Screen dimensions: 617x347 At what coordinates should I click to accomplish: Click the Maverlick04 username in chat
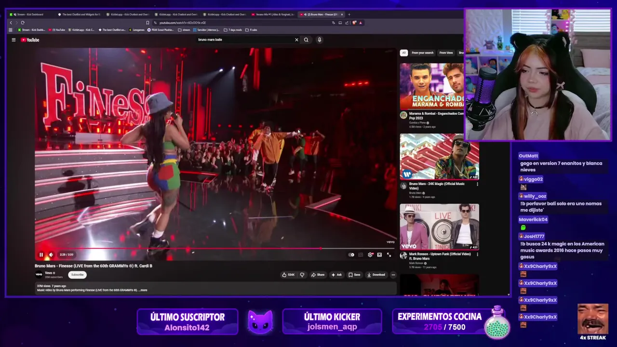click(x=533, y=220)
